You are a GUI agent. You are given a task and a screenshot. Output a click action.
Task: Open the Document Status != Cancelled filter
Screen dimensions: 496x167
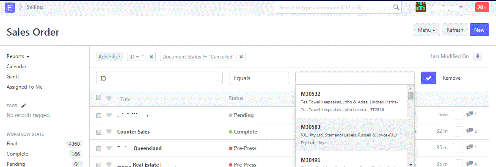[198, 57]
